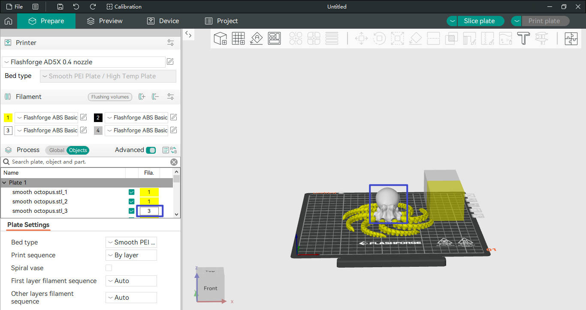Image resolution: width=586 pixels, height=310 pixels.
Task: Click the Add model cube icon
Action: click(x=220, y=39)
